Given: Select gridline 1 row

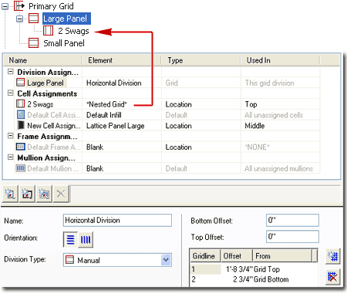Looking at the screenshot, I should (x=253, y=269).
